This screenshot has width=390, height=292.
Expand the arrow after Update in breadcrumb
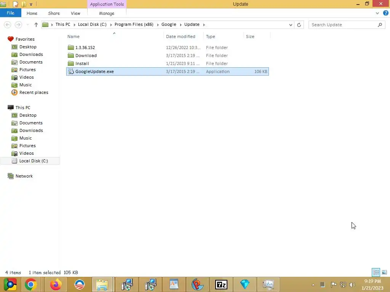[204, 25]
